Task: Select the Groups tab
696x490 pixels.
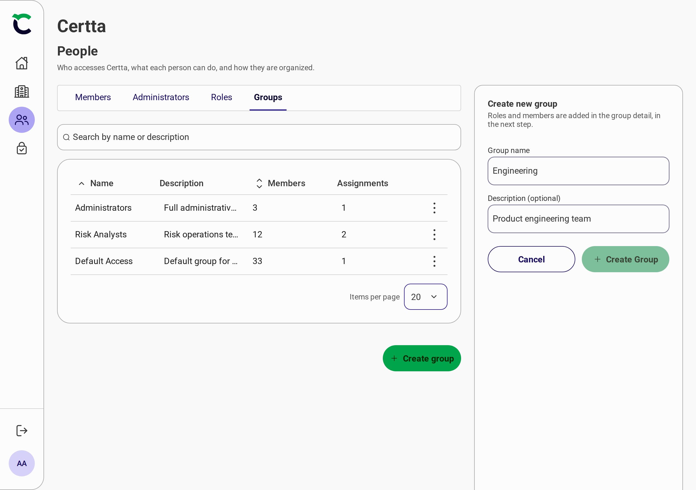Action: point(268,97)
